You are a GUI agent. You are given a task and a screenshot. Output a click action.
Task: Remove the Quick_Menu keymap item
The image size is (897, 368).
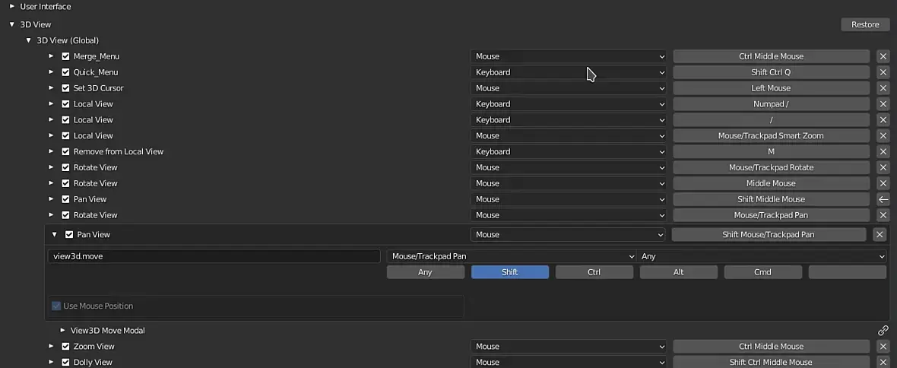pos(883,72)
